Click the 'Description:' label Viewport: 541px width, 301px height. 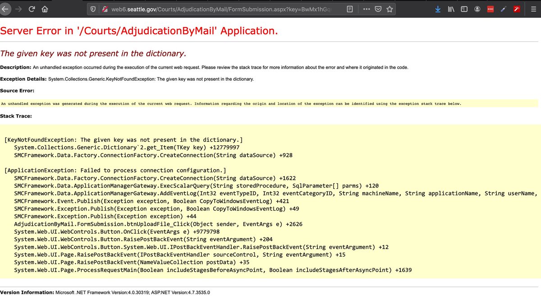15,67
